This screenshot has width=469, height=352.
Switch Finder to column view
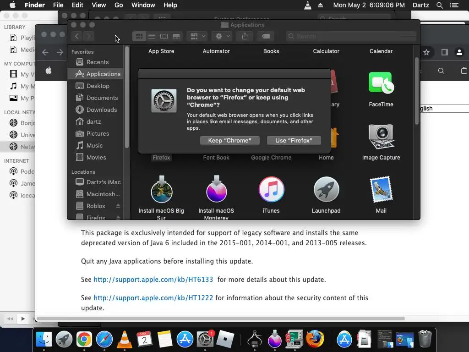click(x=164, y=36)
